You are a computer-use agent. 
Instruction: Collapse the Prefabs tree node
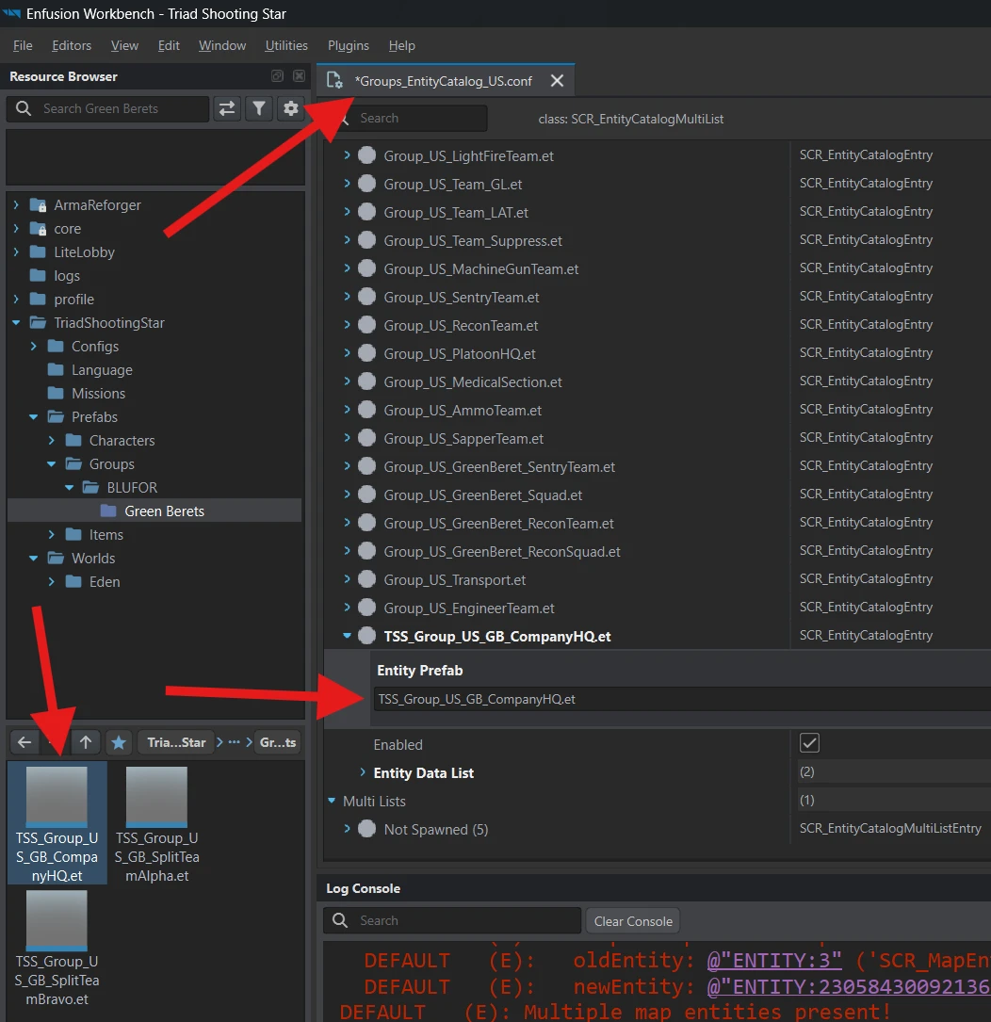[x=33, y=417]
